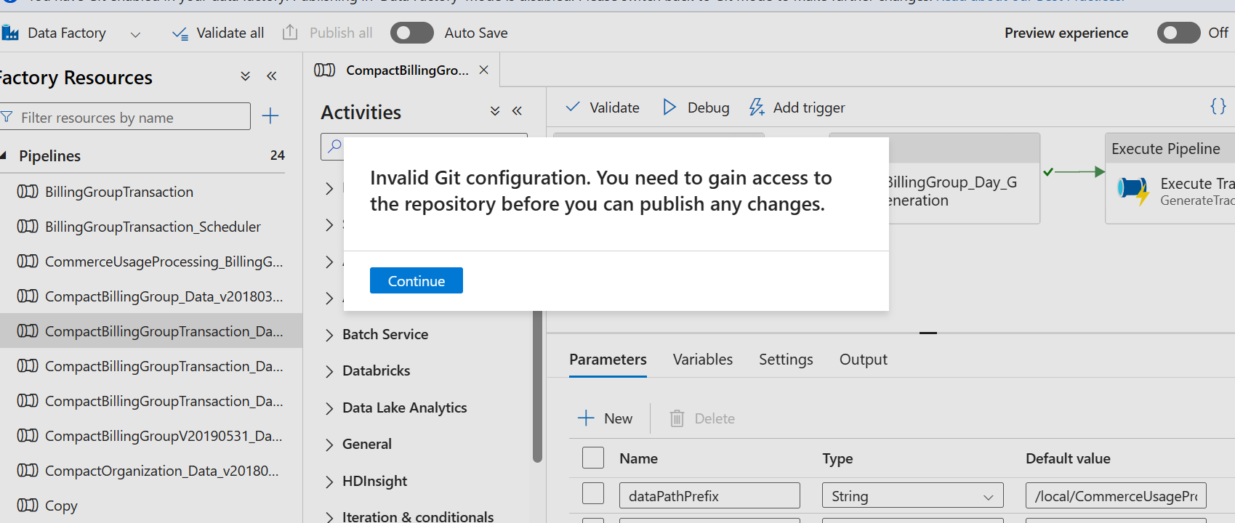This screenshot has height=523, width=1235.
Task: Switch to the Settings tab
Action: (x=786, y=360)
